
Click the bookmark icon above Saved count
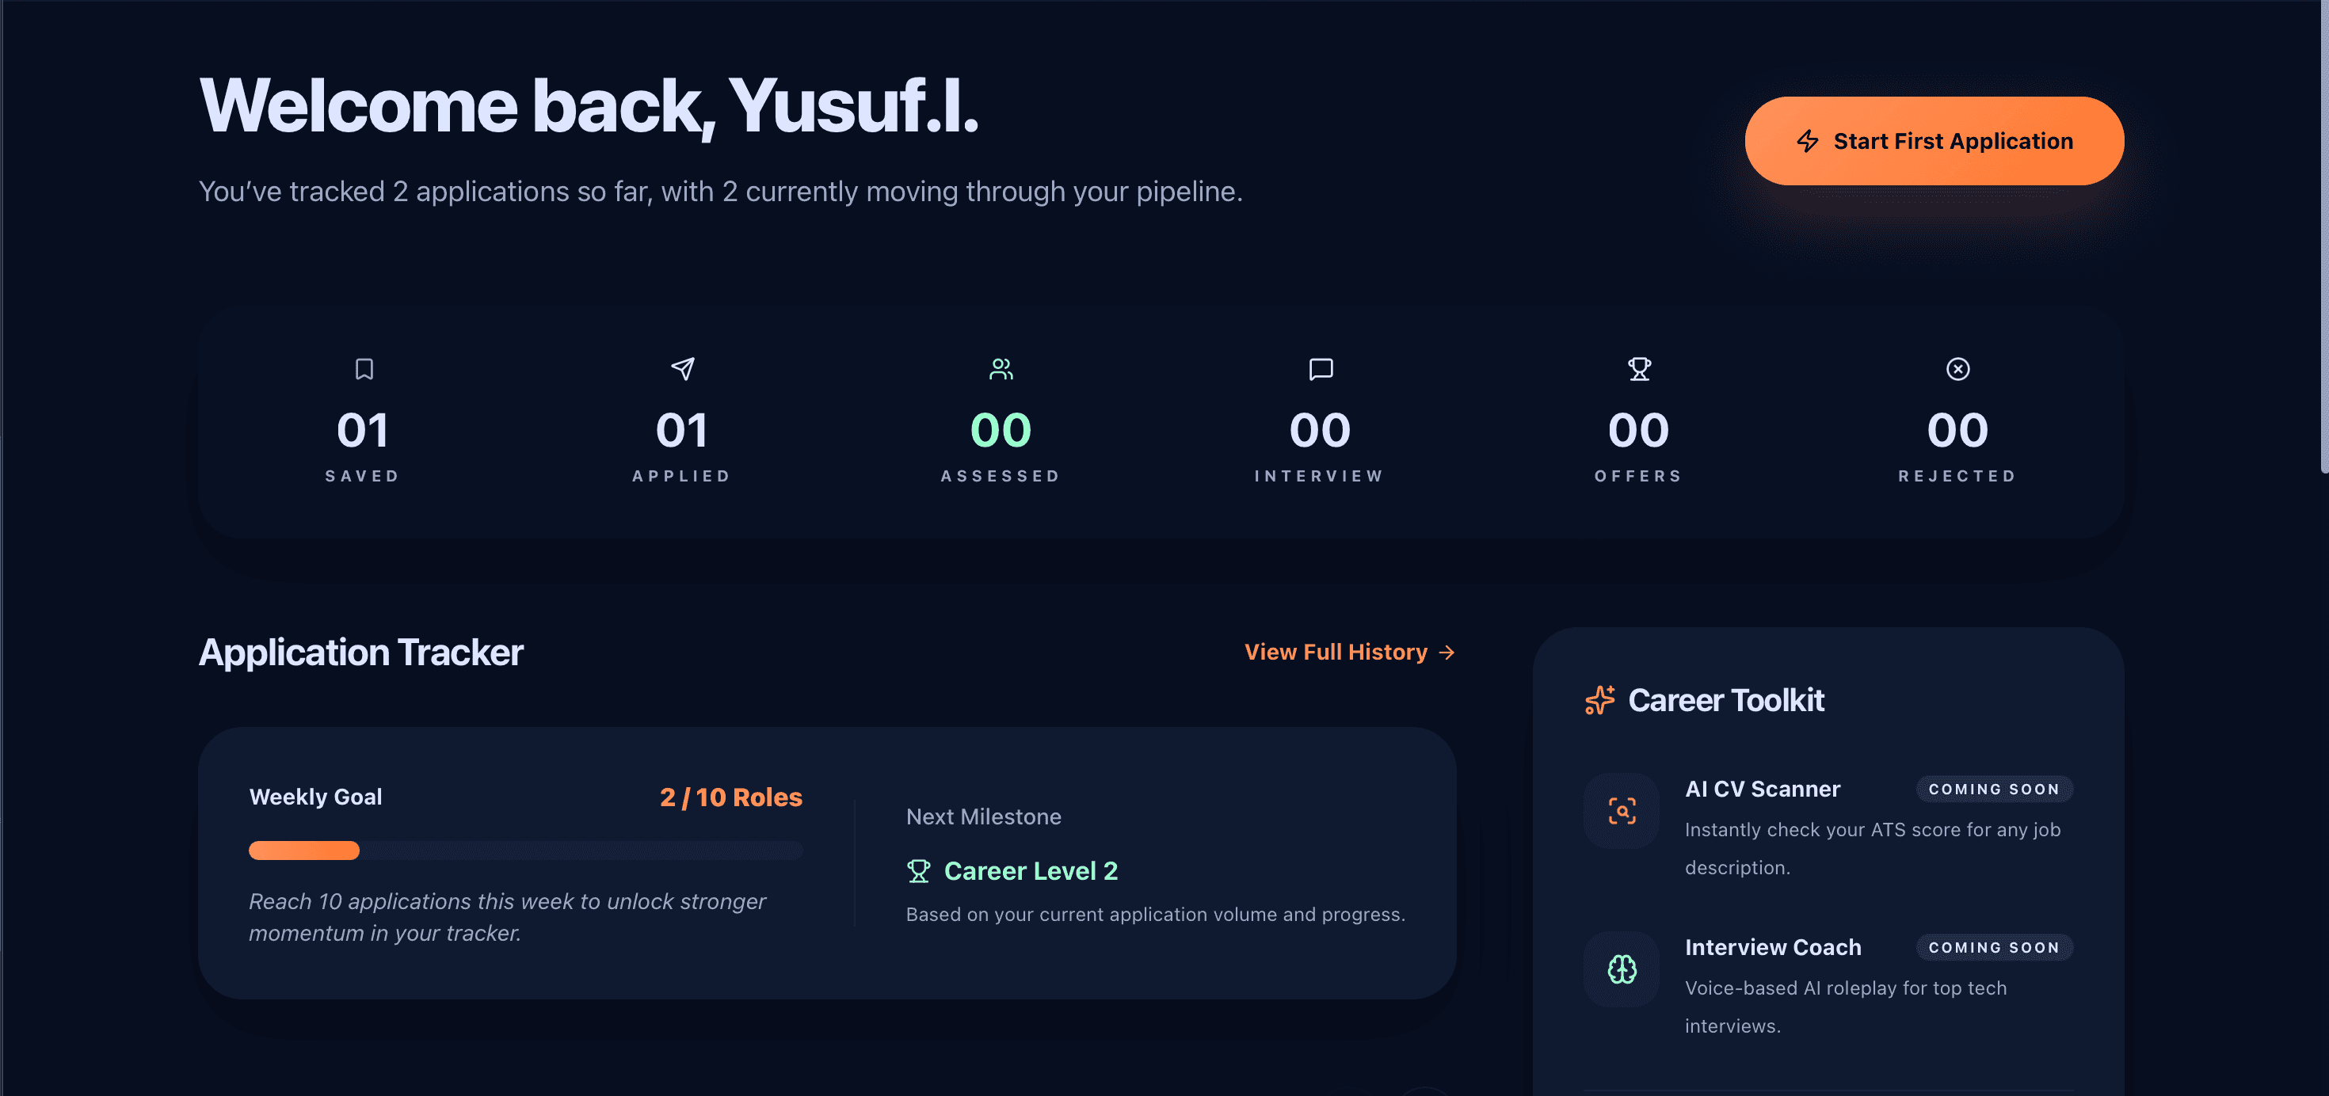coord(363,370)
